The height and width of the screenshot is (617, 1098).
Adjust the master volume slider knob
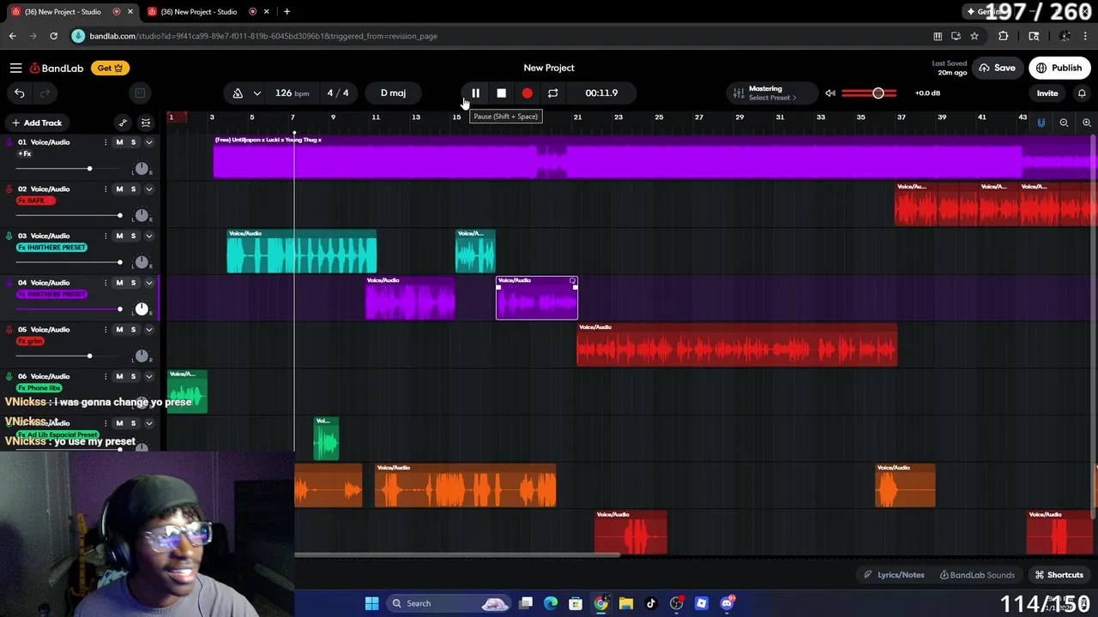878,93
